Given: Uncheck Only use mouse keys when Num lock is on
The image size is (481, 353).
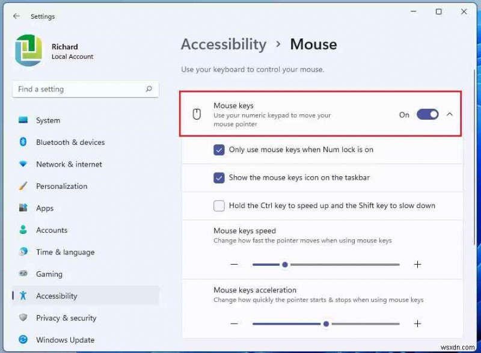Looking at the screenshot, I should [x=219, y=150].
